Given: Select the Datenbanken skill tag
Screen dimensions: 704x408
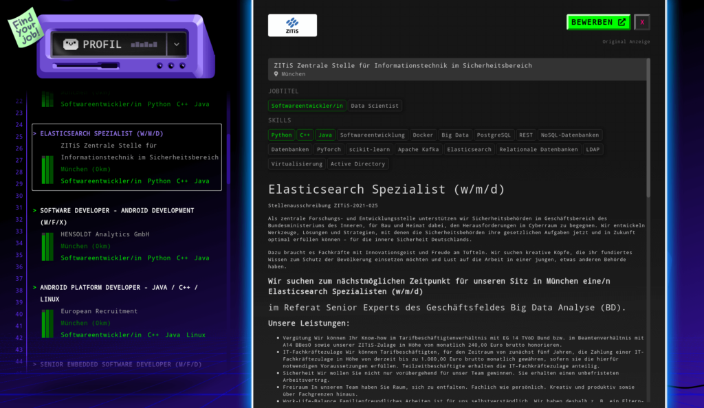Looking at the screenshot, I should pos(290,149).
